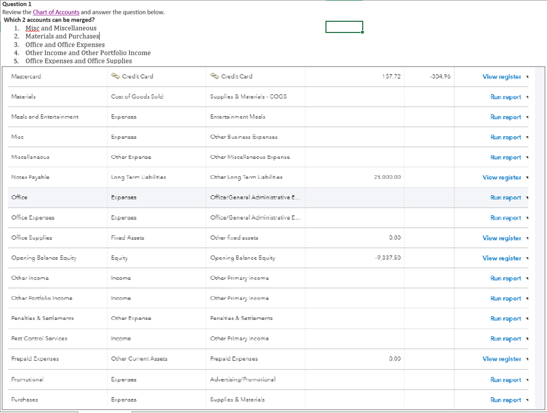Run report for Miscellaneous account
The image size is (547, 413).
click(x=505, y=157)
